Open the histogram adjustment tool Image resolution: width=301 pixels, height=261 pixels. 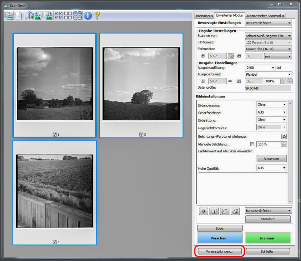click(x=214, y=211)
